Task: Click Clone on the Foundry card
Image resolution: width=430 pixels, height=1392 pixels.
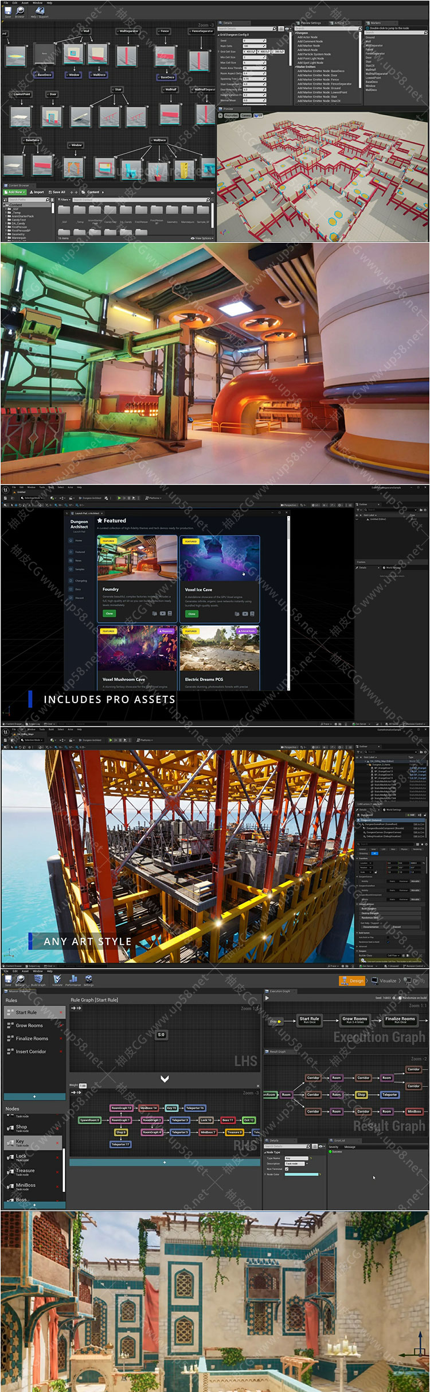Action: click(109, 614)
